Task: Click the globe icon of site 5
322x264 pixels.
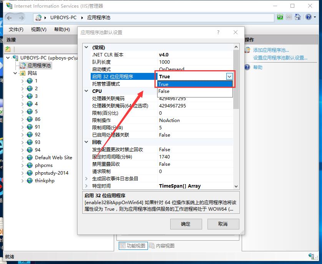Action: pyautogui.click(x=30, y=112)
